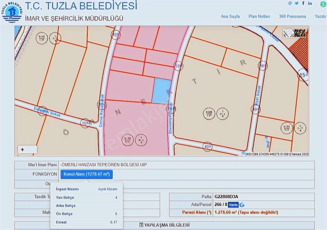Open the Plan Notları menu item
This screenshot has width=327, height=230.
tap(259, 16)
